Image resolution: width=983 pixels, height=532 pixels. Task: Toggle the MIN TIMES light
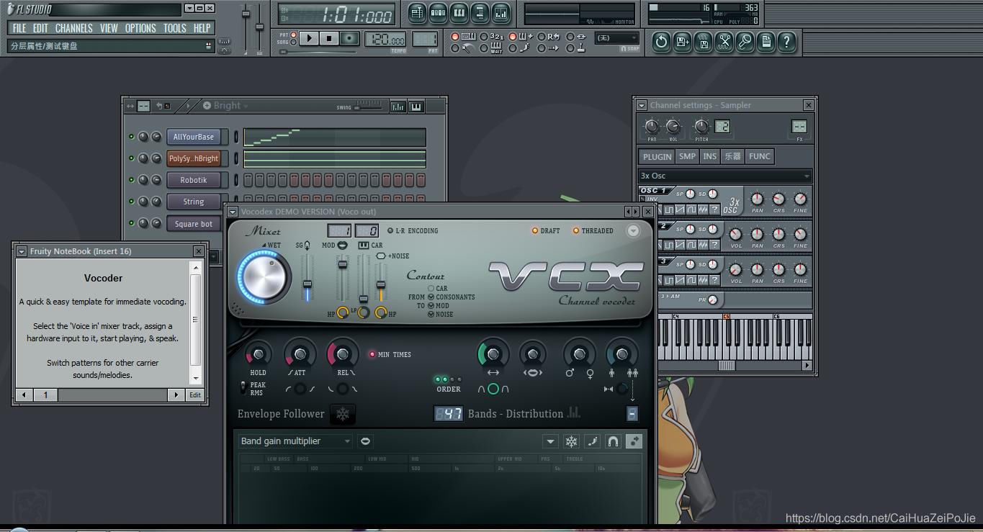[372, 354]
